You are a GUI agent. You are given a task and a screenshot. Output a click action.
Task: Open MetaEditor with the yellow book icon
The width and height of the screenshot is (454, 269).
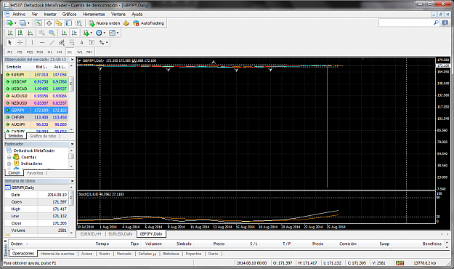click(126, 23)
